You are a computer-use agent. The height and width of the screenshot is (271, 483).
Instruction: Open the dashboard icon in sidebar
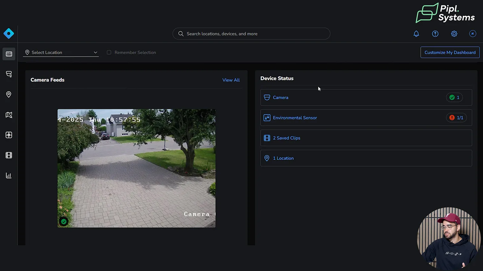click(9, 54)
